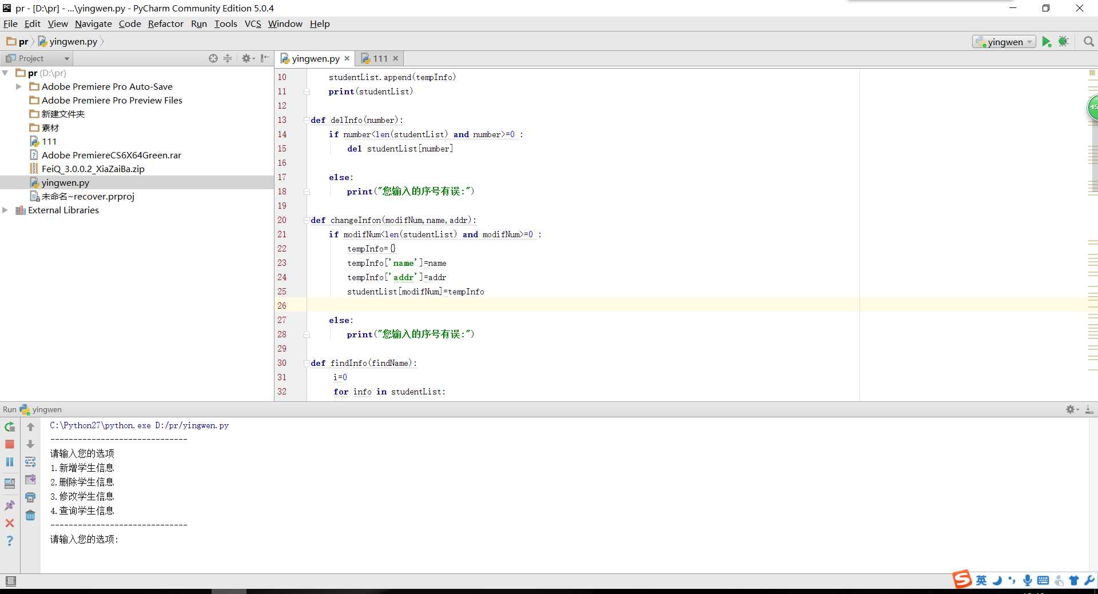Toggle Sogou English/Chinese 英 mode
Screen dimensions: 1098x594
click(x=981, y=580)
